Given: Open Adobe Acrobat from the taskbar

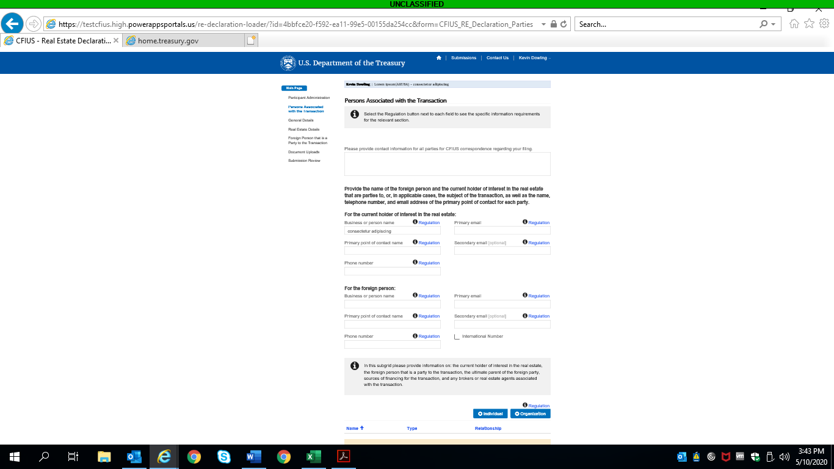Looking at the screenshot, I should [343, 457].
